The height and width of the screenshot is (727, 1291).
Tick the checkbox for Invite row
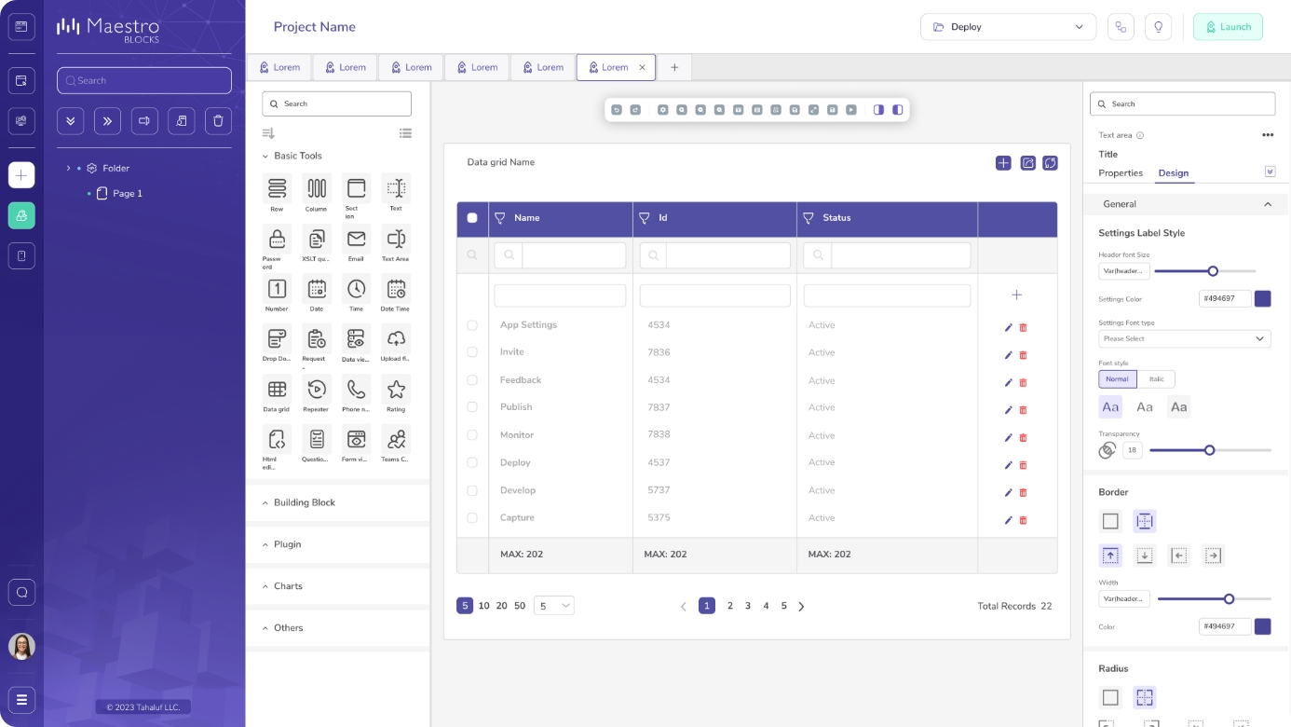[x=472, y=352]
